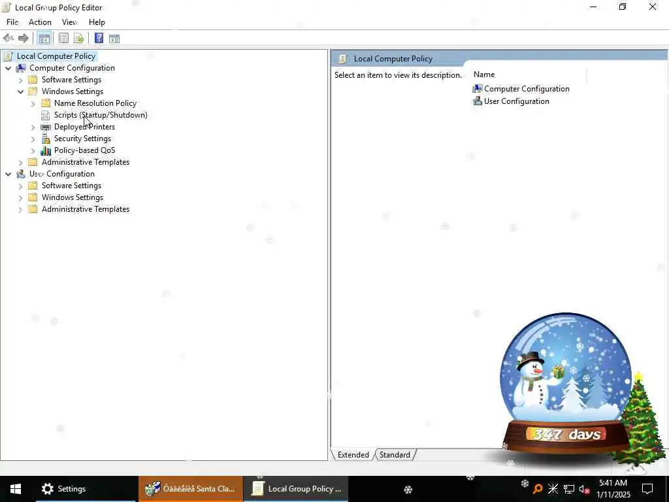Open the Windows Start menu
669x502 pixels.
click(16, 489)
